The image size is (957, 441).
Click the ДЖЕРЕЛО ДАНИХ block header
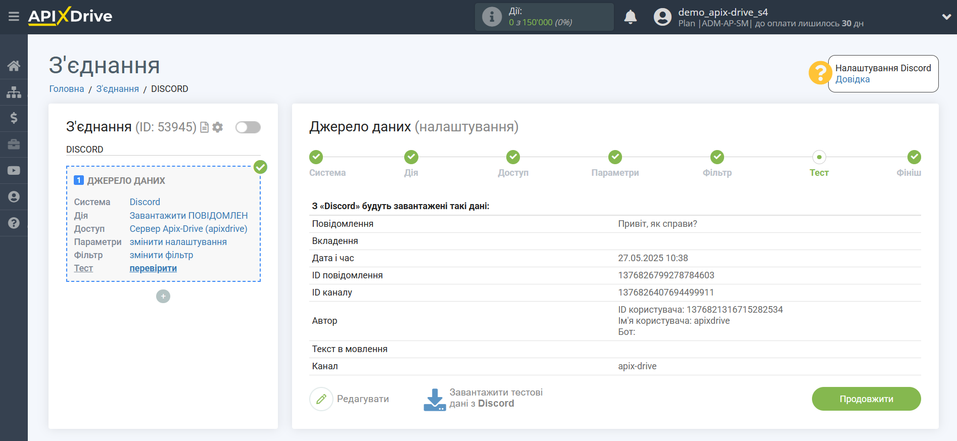click(126, 181)
